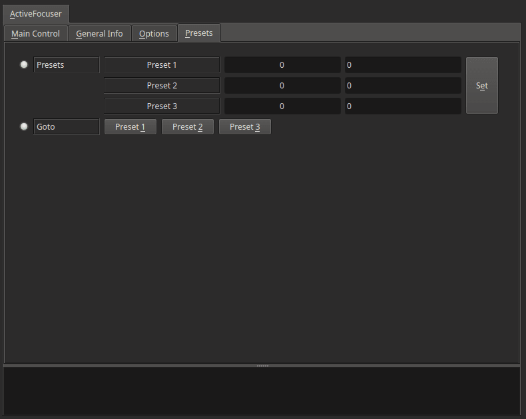Click the editable input field for Preset 1
The height and width of the screenshot is (419, 526).
(x=403, y=65)
